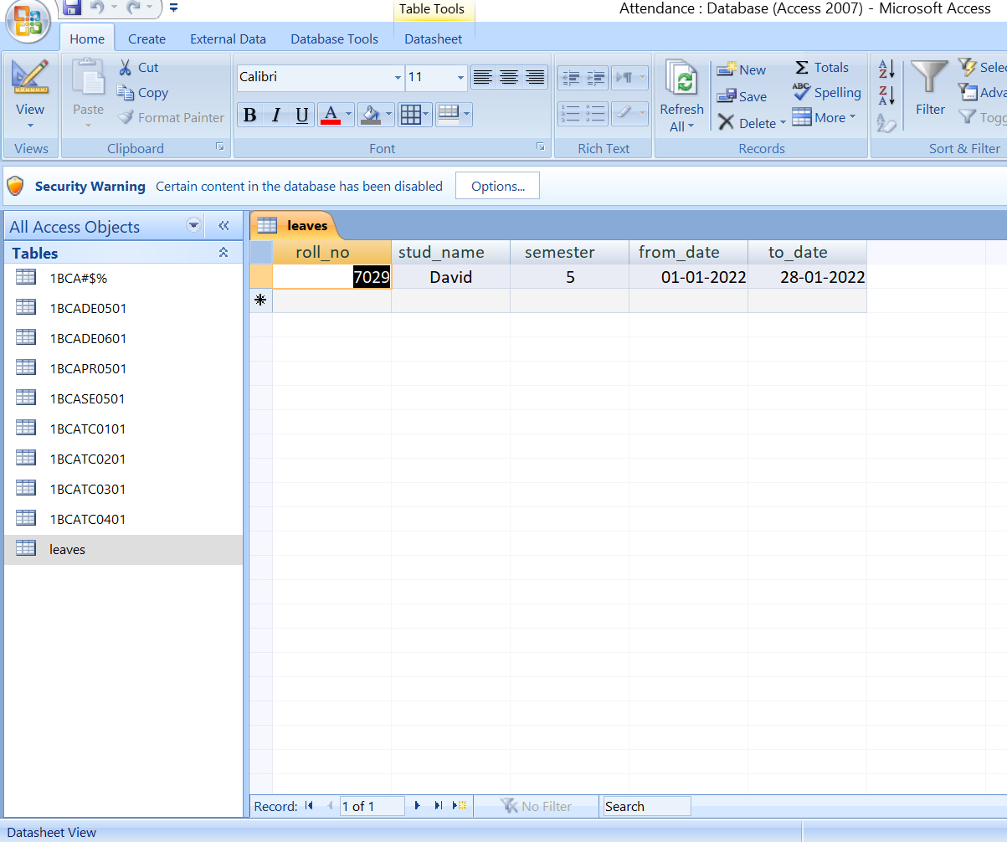Image resolution: width=1007 pixels, height=842 pixels.
Task: Click the from_date cell 01-01-2022
Action: [x=688, y=277]
